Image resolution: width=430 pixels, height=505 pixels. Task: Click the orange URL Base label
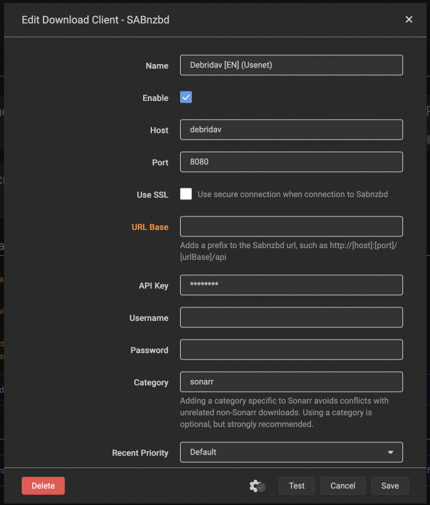click(x=150, y=227)
